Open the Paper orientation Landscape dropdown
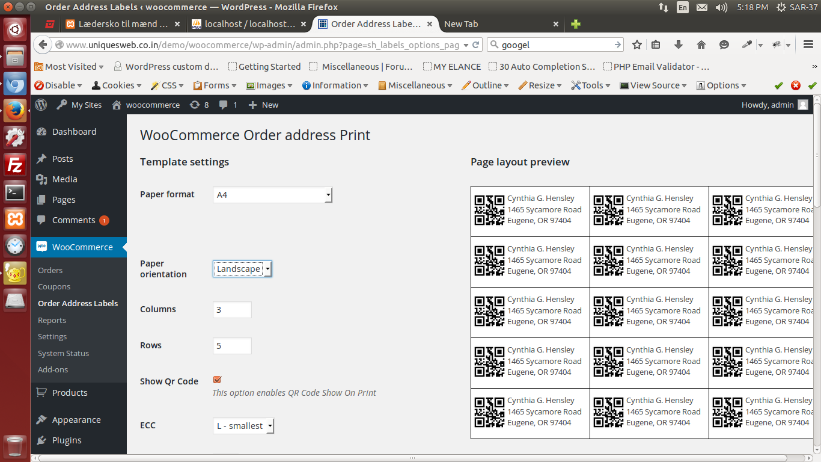821x462 pixels. [x=242, y=269]
